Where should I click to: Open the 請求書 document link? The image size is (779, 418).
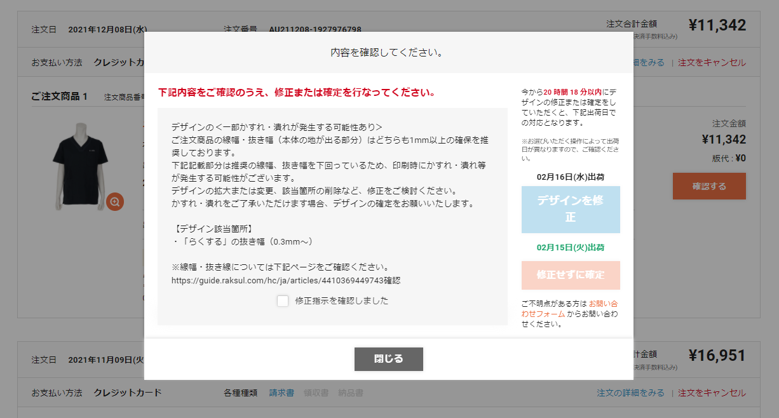(281, 393)
